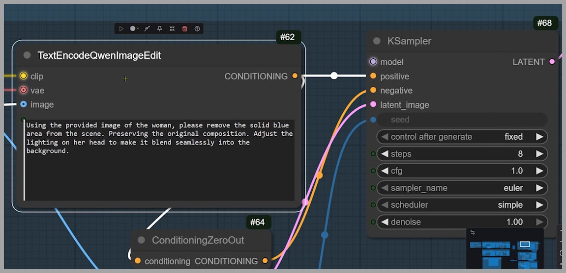Select next sampler_name with right arrow
This screenshot has width=566, height=273.
pos(539,188)
